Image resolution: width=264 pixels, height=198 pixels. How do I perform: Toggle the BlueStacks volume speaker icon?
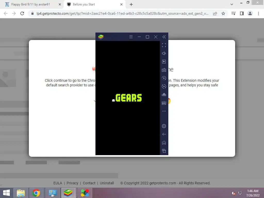tap(164, 53)
